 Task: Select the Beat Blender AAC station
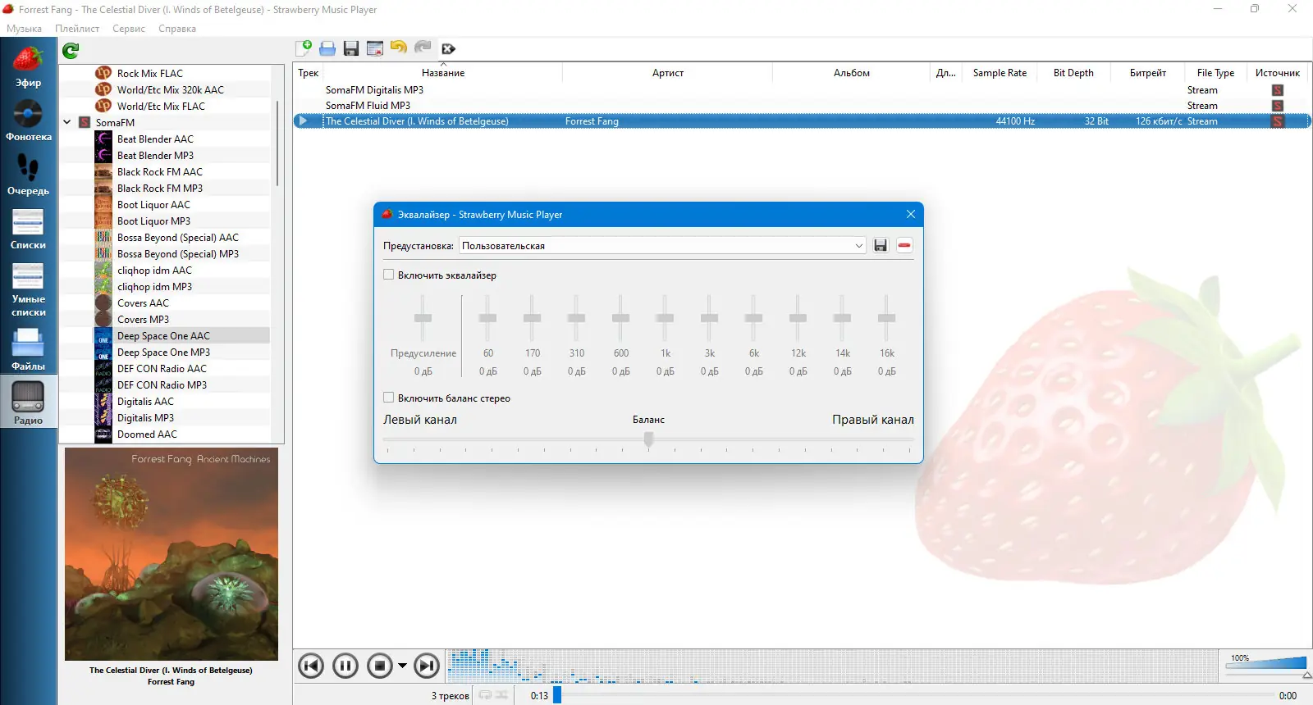click(x=155, y=139)
